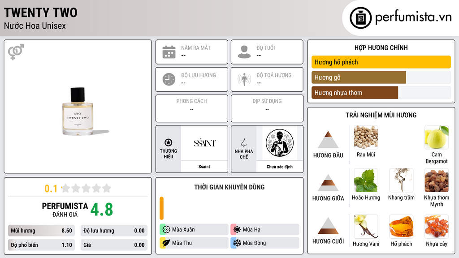
Task: Click the Phong cách info box
Action: click(x=192, y=108)
